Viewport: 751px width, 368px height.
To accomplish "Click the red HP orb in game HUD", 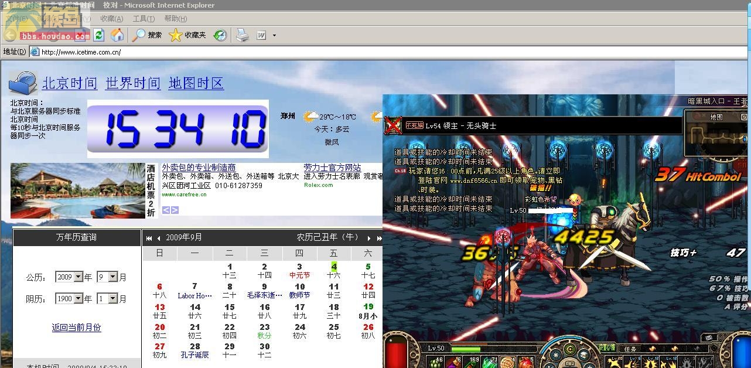I will (x=397, y=351).
